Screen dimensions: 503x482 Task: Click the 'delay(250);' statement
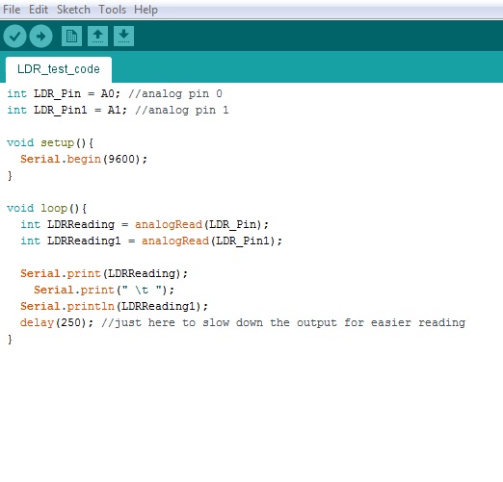[57, 322]
